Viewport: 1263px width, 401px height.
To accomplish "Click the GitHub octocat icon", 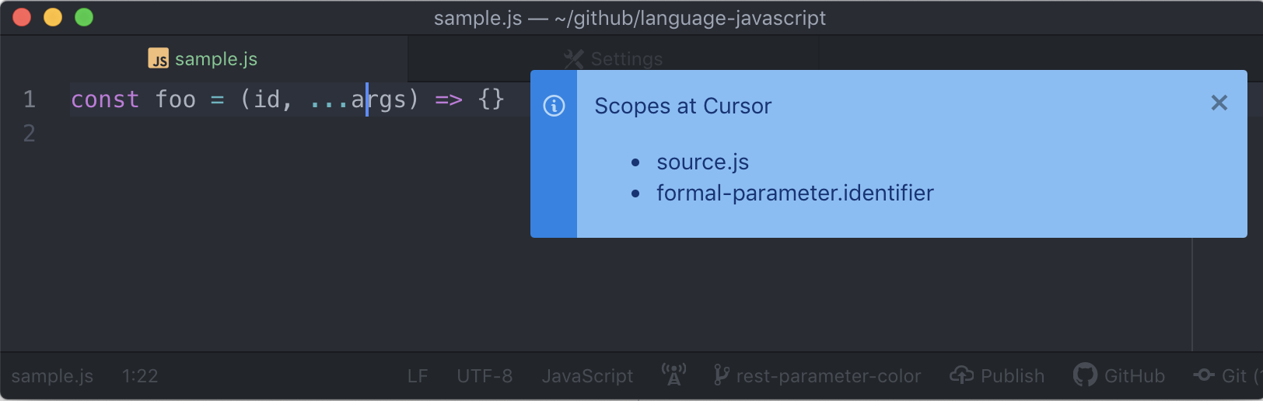I will (1085, 375).
